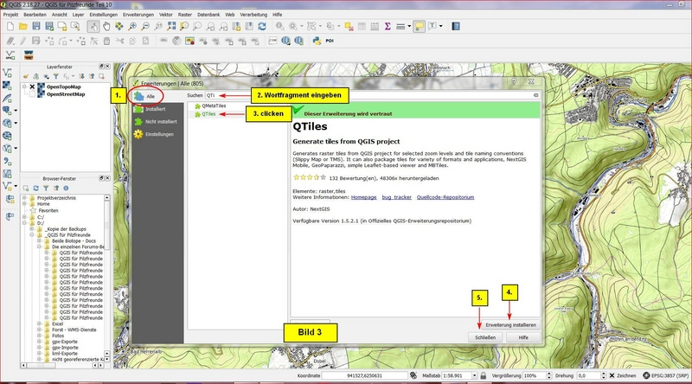Open the bug tracker link

396,197
